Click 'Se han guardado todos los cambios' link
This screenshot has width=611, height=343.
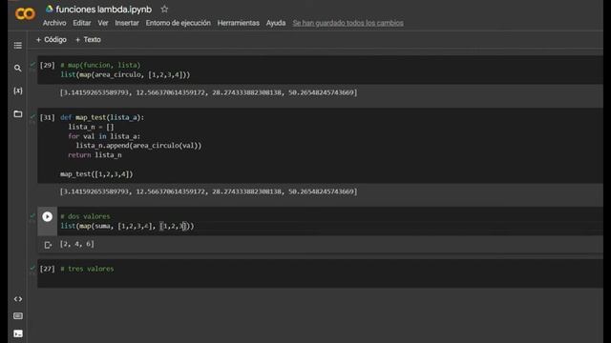(348, 23)
